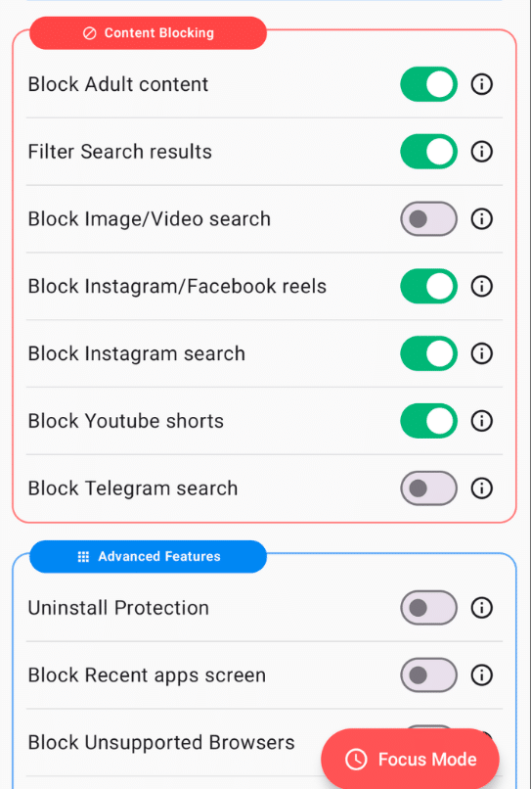Show info about Uninstall Protection
531x789 pixels.
click(x=482, y=608)
